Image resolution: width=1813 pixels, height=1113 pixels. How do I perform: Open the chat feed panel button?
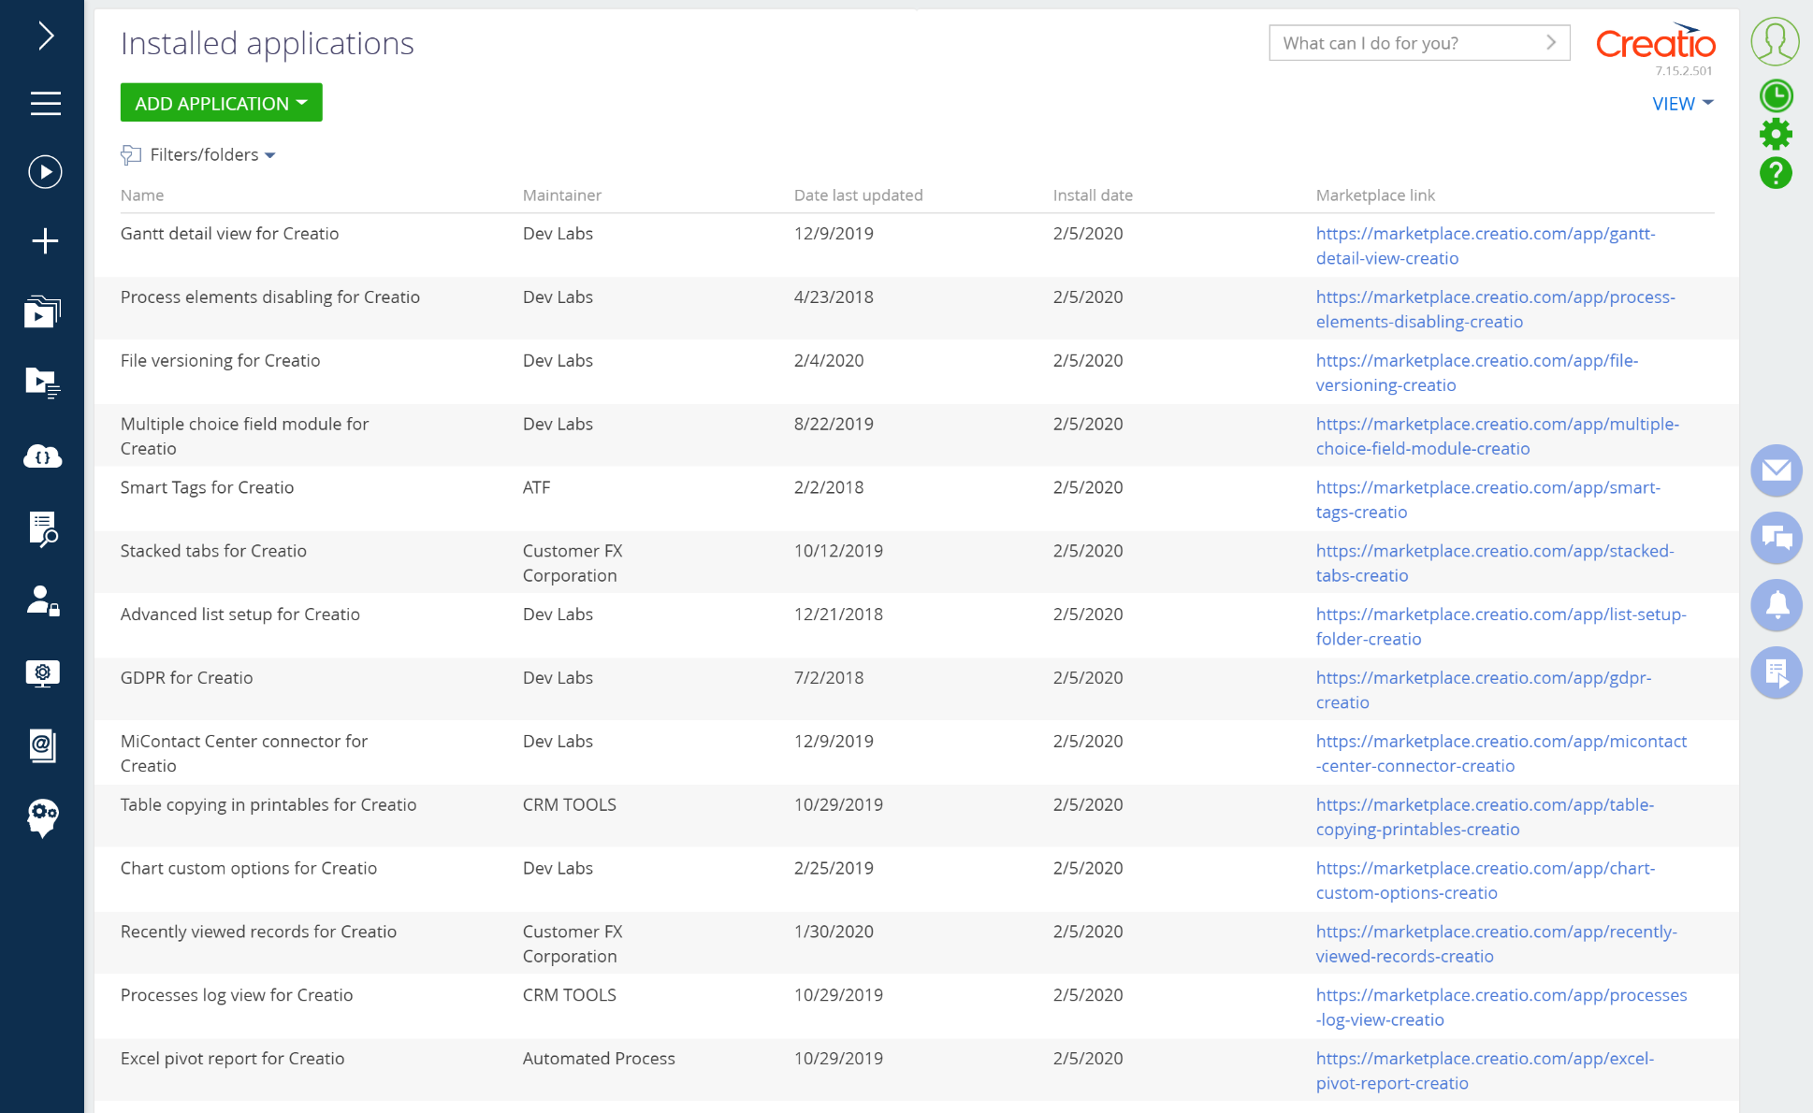click(x=1777, y=538)
